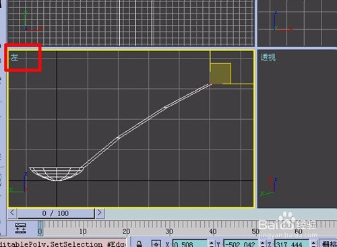
Task: Click the X coordinate spinner arrows
Action: (x=211, y=244)
